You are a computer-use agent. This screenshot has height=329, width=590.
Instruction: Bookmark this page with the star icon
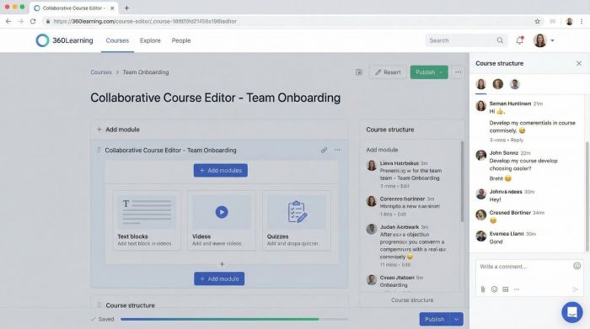click(x=538, y=21)
